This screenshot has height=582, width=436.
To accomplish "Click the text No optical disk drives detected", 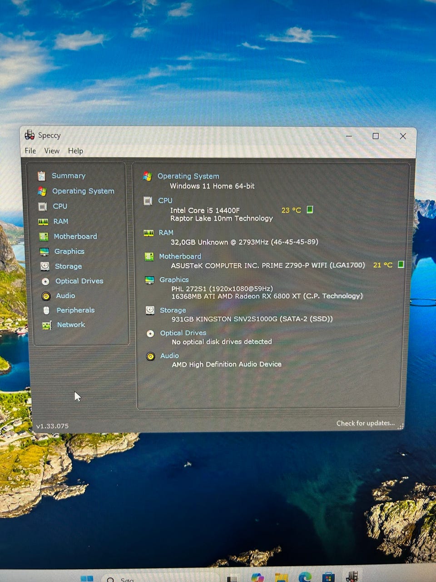I will coord(222,341).
